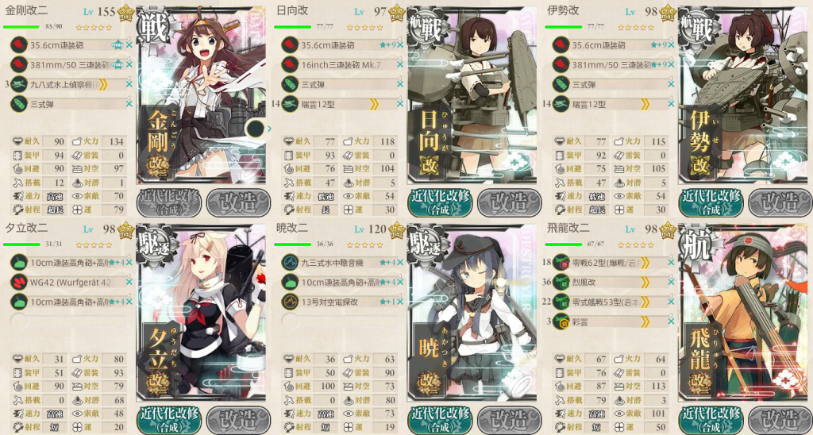Image resolution: width=813 pixels, height=435 pixels.
Task: Remove Kongou's 三式弾 with its X button
Action: pos(129,104)
